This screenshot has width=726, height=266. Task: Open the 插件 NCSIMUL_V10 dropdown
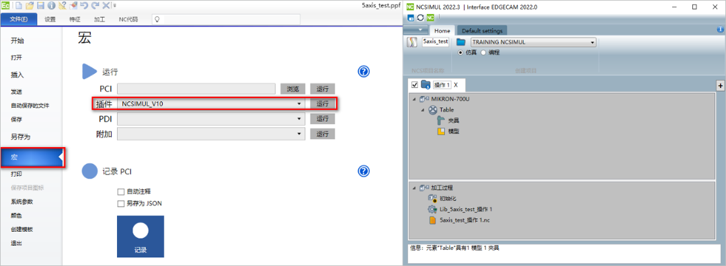(300, 104)
